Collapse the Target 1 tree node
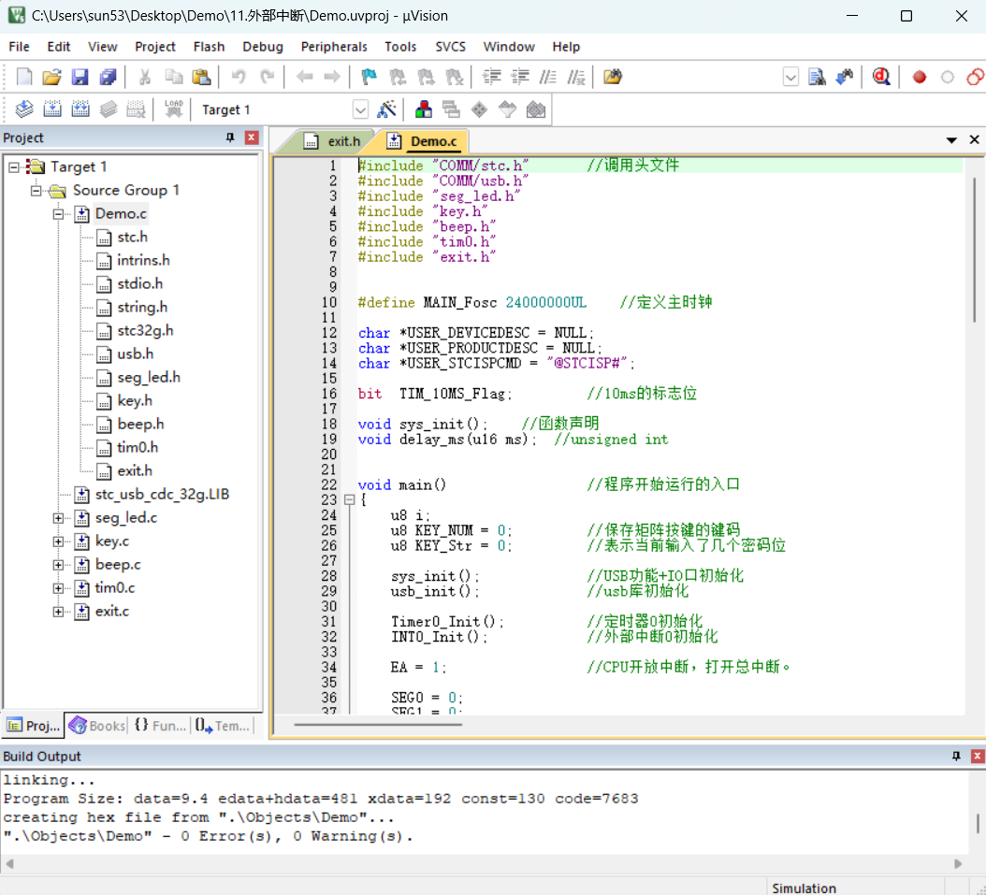The image size is (986, 895). (14, 166)
